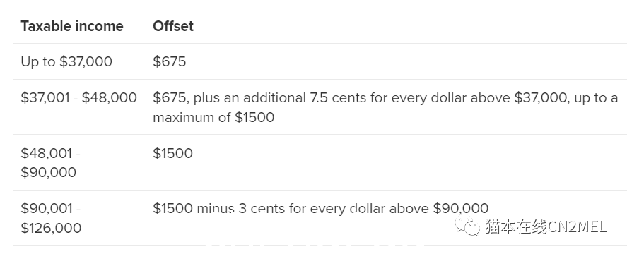Screen dimensions: 627x254
Task: Click the Taxable income column header
Action: (x=72, y=26)
